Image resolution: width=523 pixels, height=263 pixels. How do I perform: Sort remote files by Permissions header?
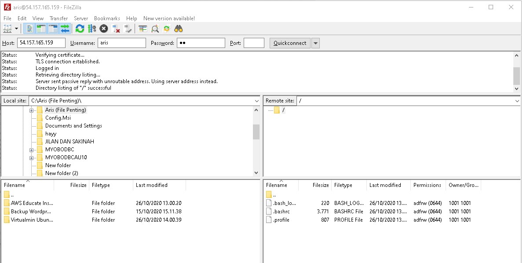pyautogui.click(x=428, y=185)
